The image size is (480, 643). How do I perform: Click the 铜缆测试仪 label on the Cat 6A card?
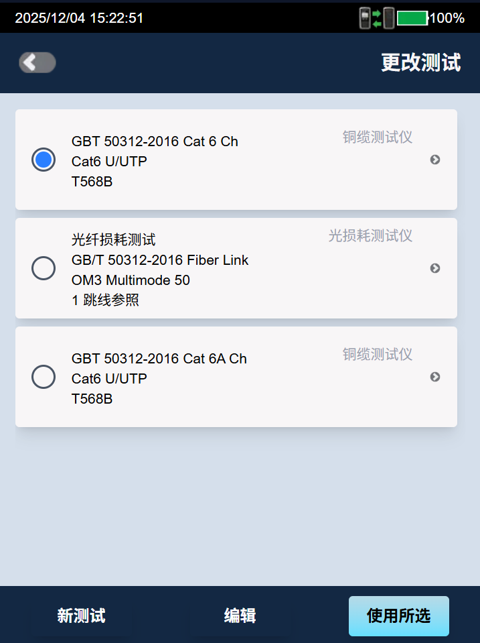point(376,354)
